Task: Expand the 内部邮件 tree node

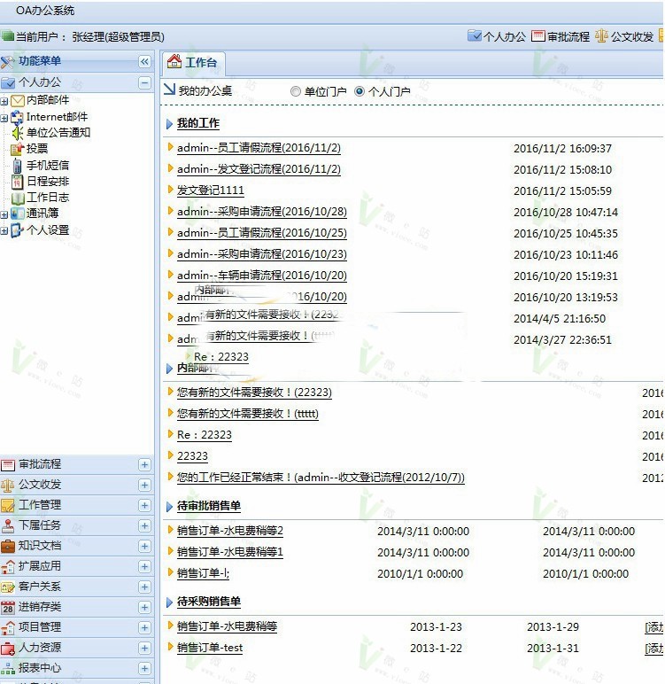Action: [4, 102]
